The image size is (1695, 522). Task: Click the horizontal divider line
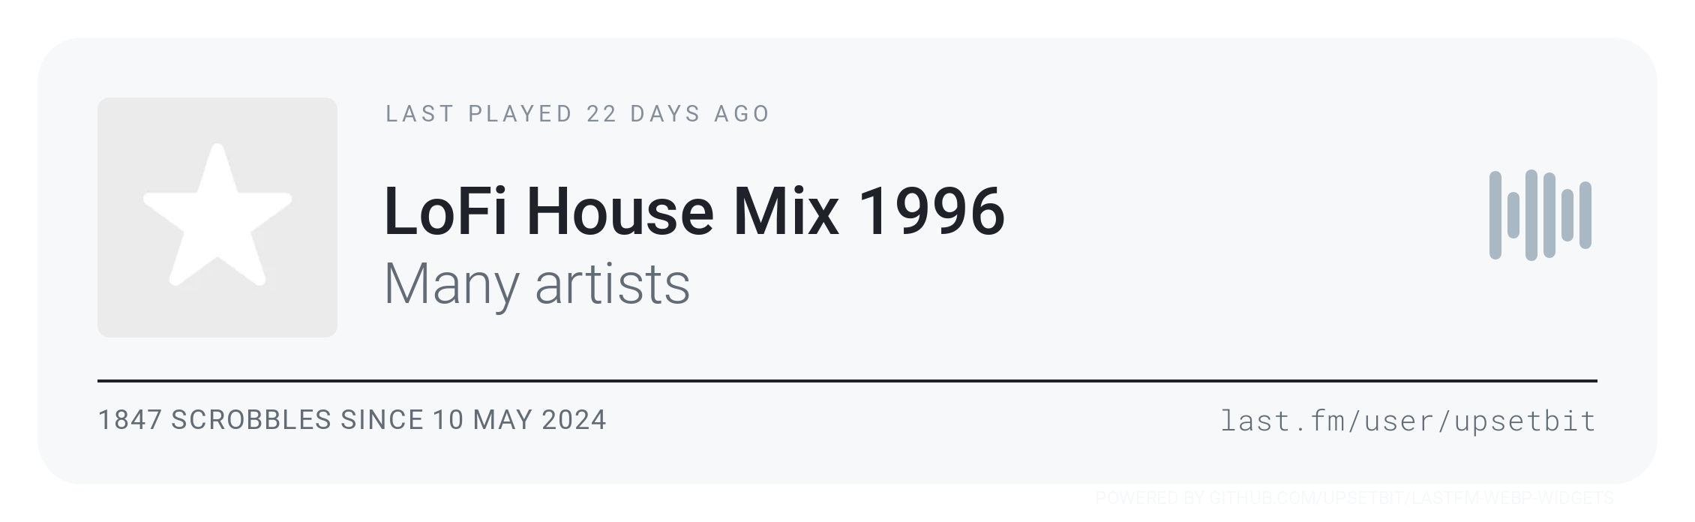click(847, 381)
